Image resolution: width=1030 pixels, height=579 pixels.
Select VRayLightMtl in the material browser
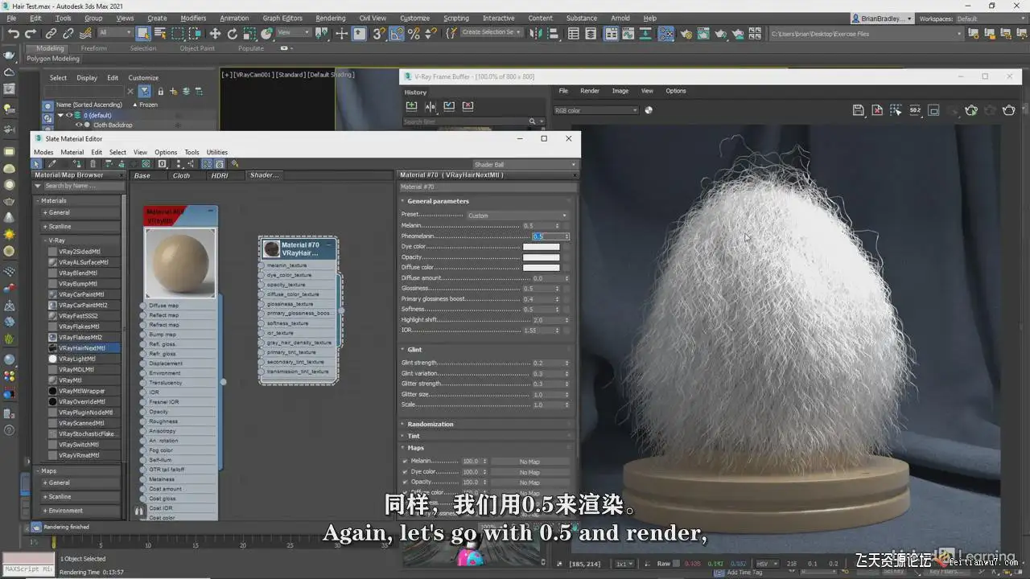tap(77, 359)
